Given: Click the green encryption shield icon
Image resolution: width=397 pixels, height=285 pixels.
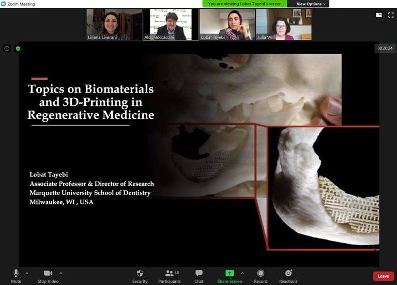Looking at the screenshot, I should point(18,49).
